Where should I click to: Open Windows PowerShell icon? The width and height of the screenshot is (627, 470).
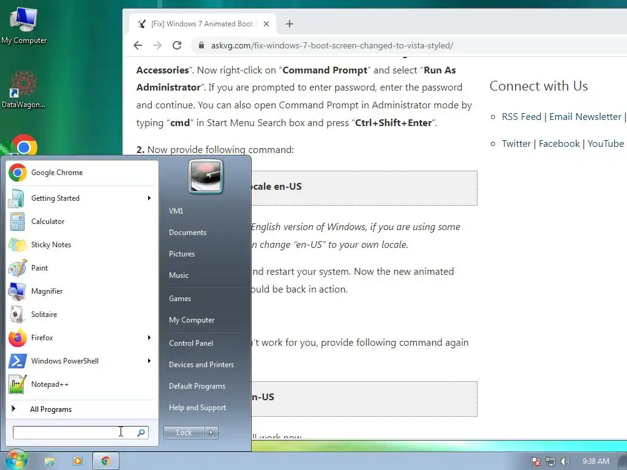[17, 361]
